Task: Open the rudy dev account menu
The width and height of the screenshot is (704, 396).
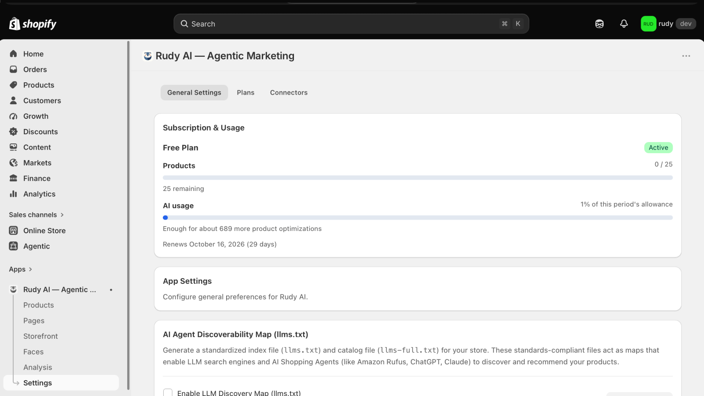Action: click(x=668, y=24)
